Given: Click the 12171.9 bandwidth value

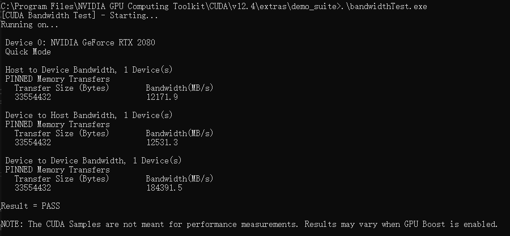Looking at the screenshot, I should point(162,97).
